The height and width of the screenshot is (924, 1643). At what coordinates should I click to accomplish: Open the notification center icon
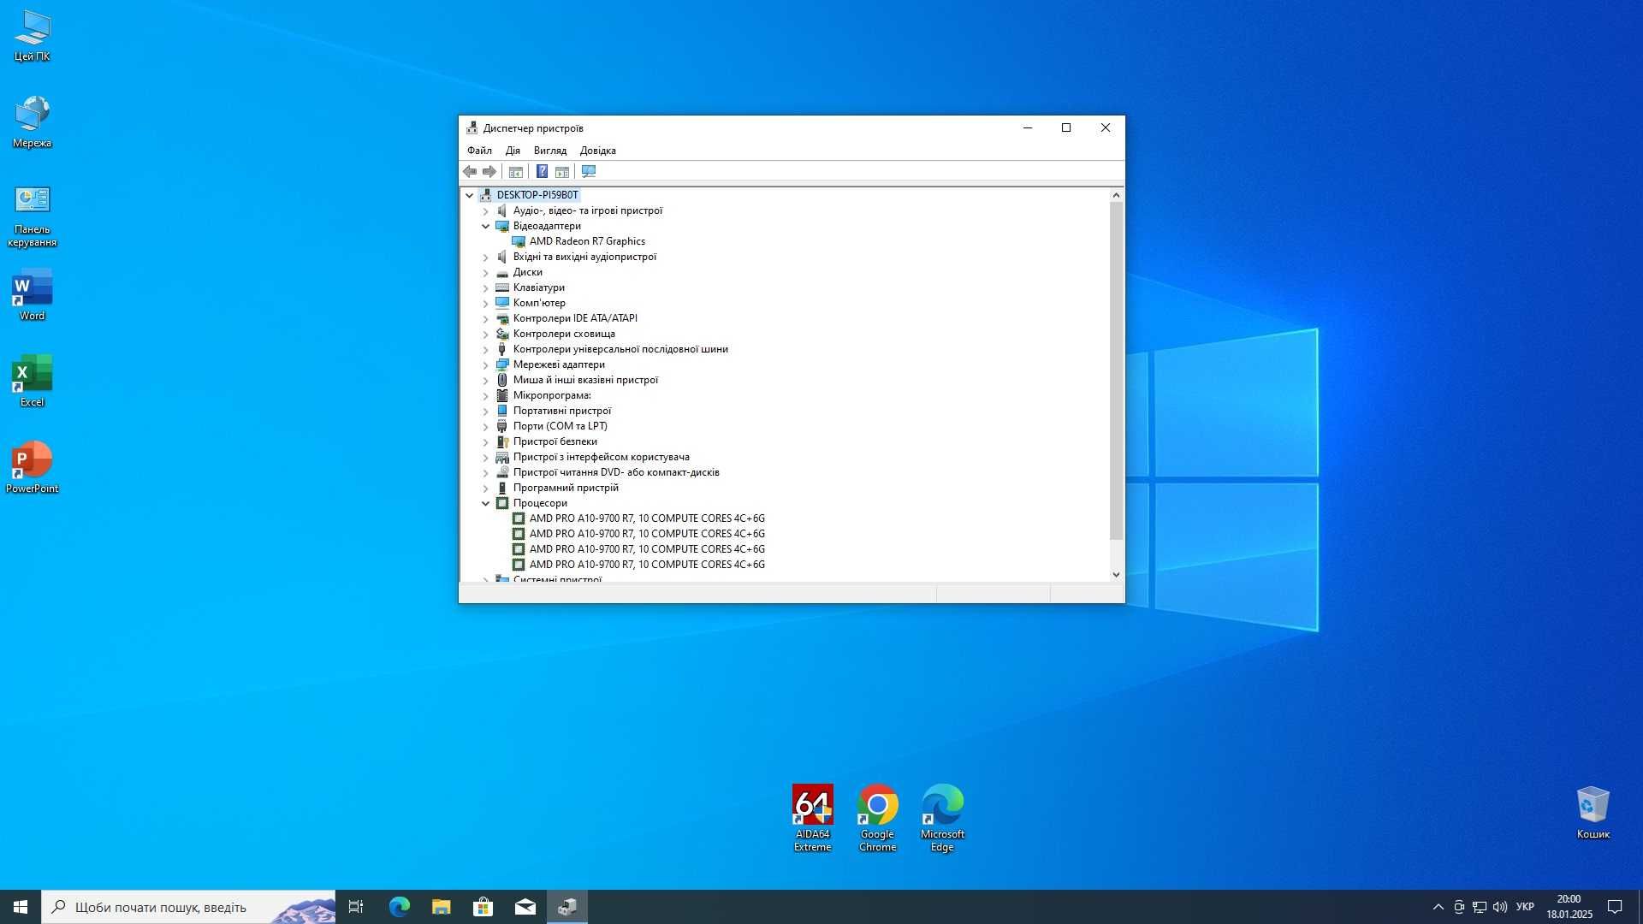pos(1615,907)
